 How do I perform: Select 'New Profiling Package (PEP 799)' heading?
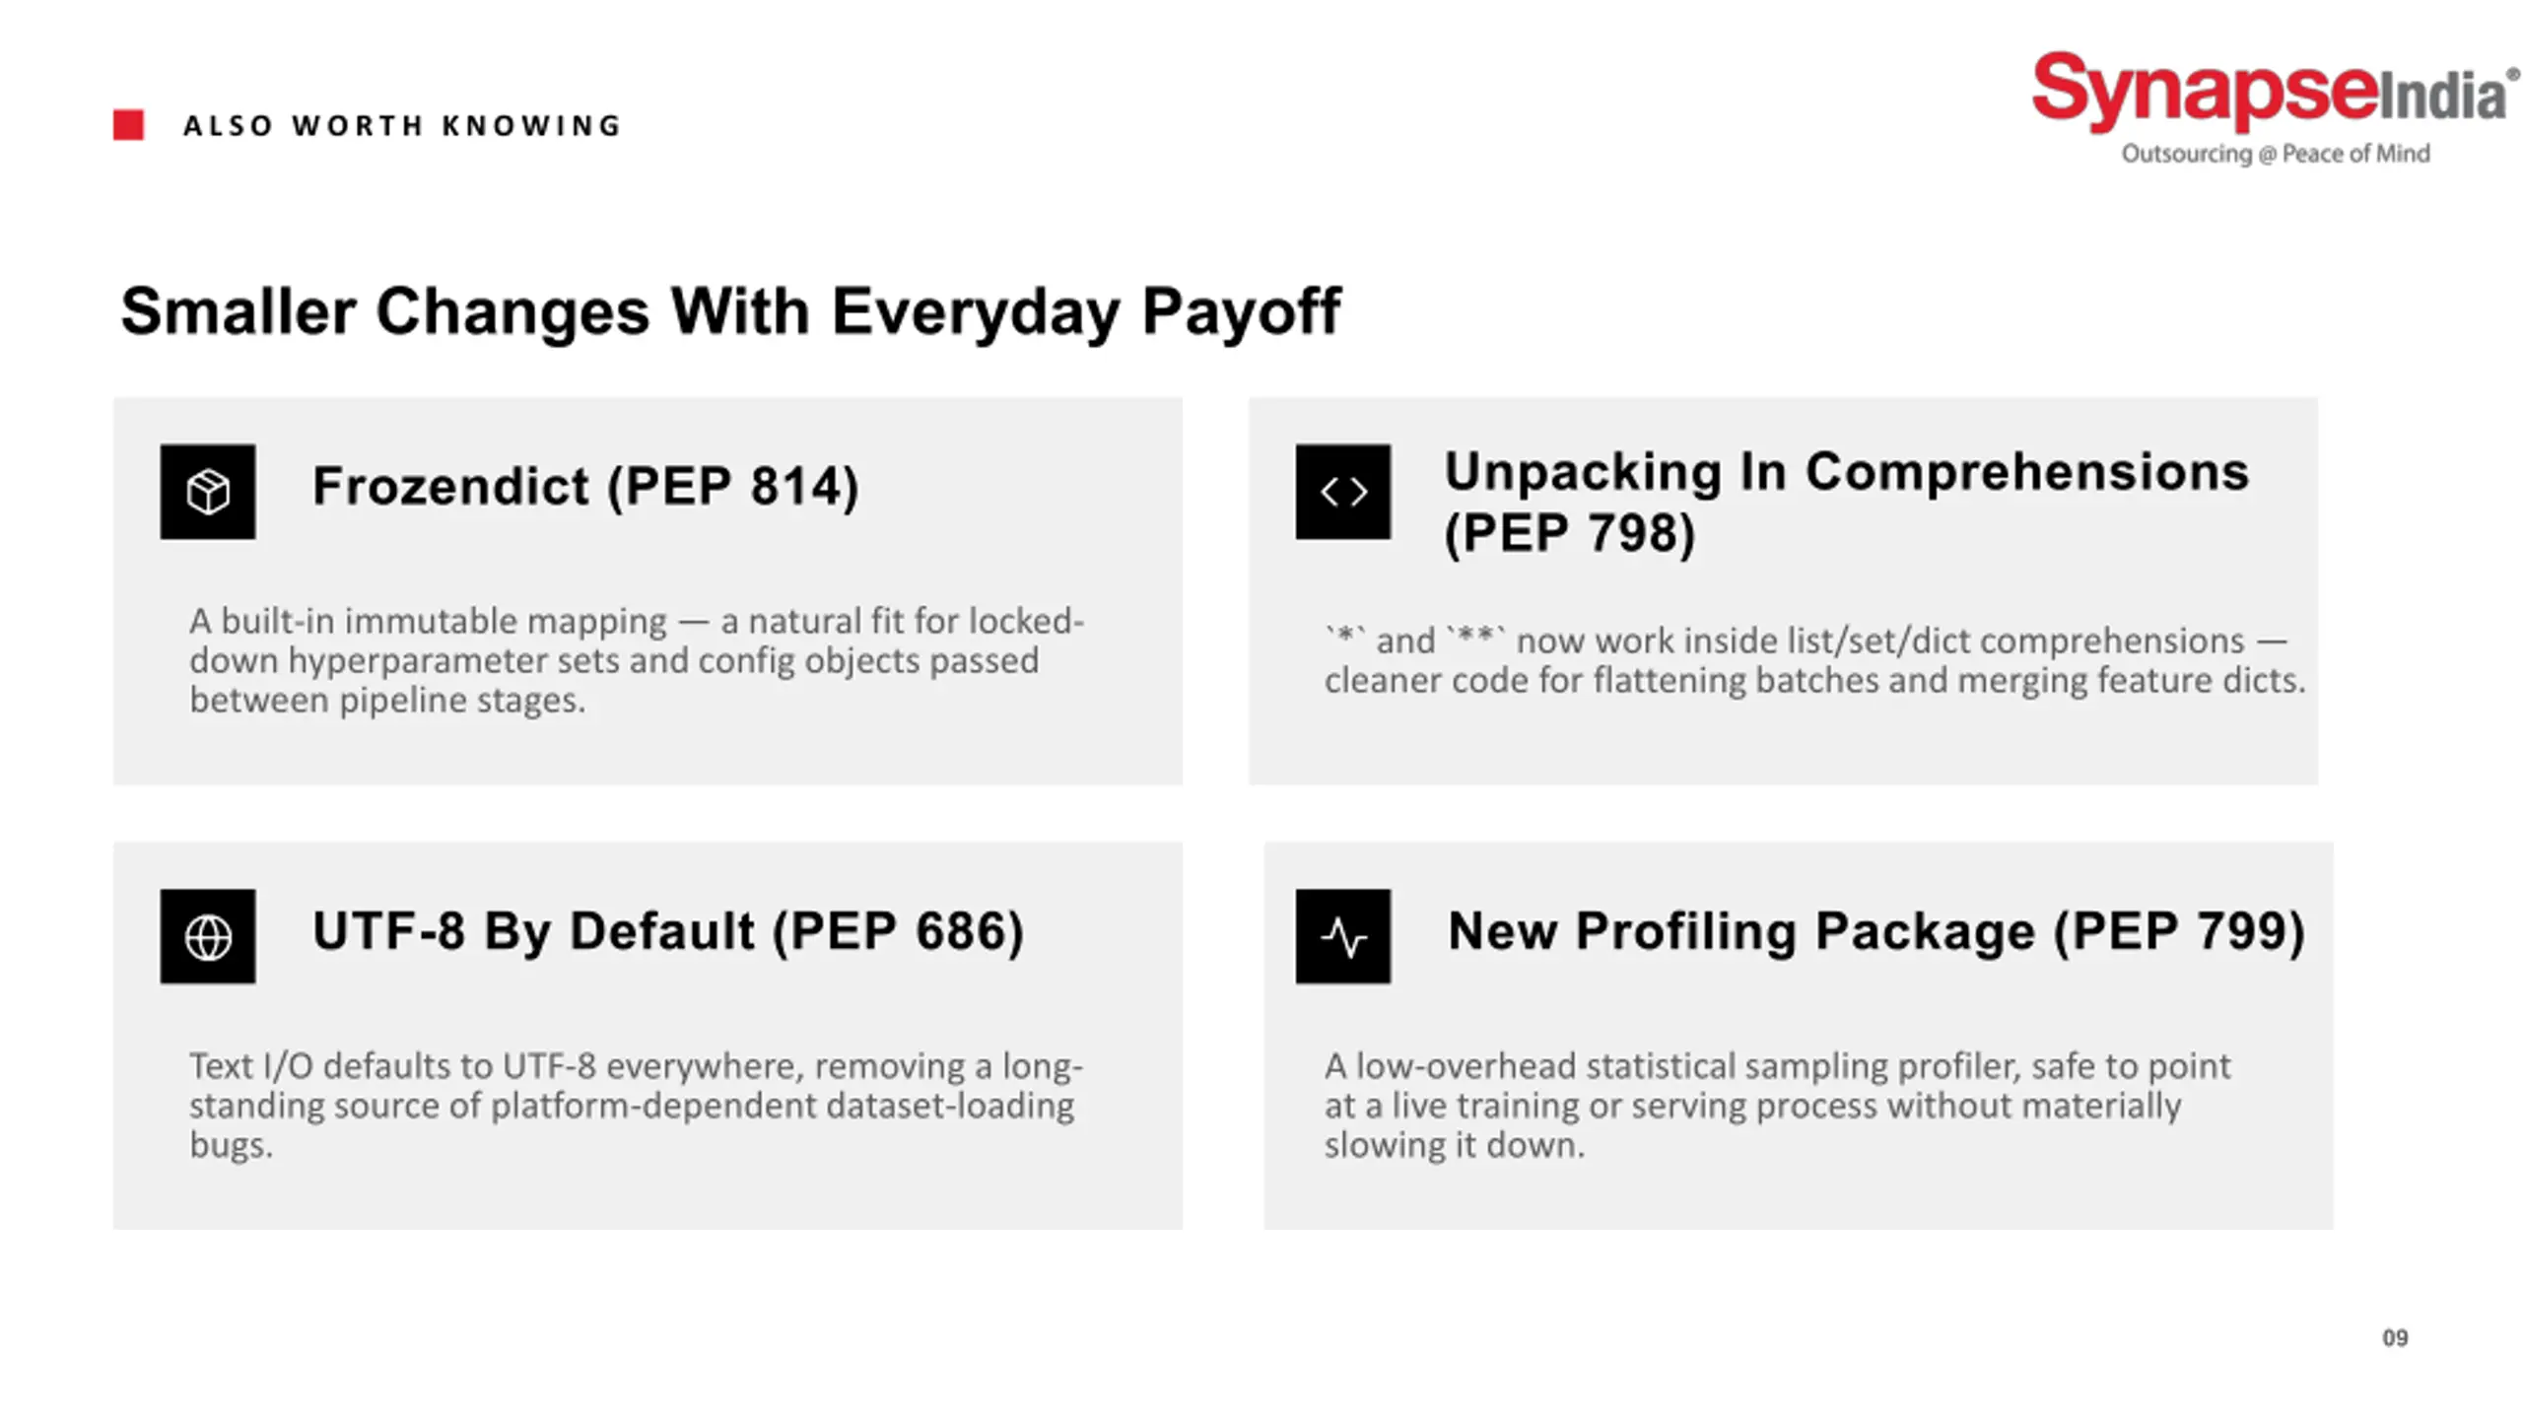click(1876, 931)
